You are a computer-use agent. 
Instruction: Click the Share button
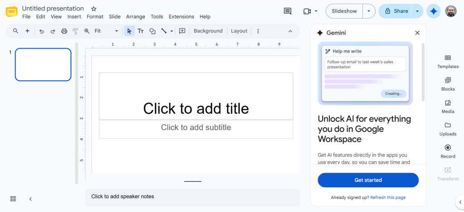coord(395,11)
